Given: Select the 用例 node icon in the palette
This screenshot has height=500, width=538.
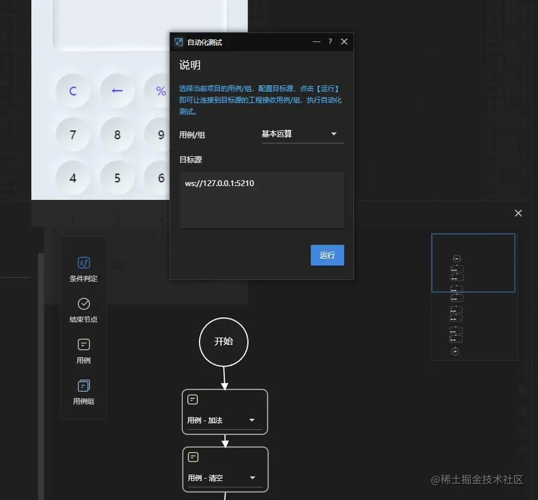Looking at the screenshot, I should pos(84,344).
